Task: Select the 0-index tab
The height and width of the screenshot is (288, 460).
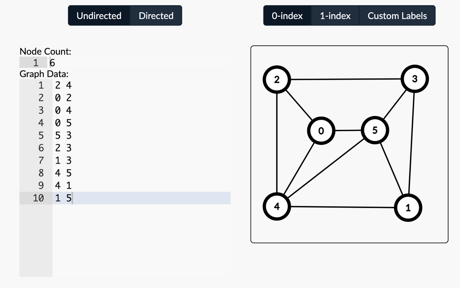Action: pos(287,15)
